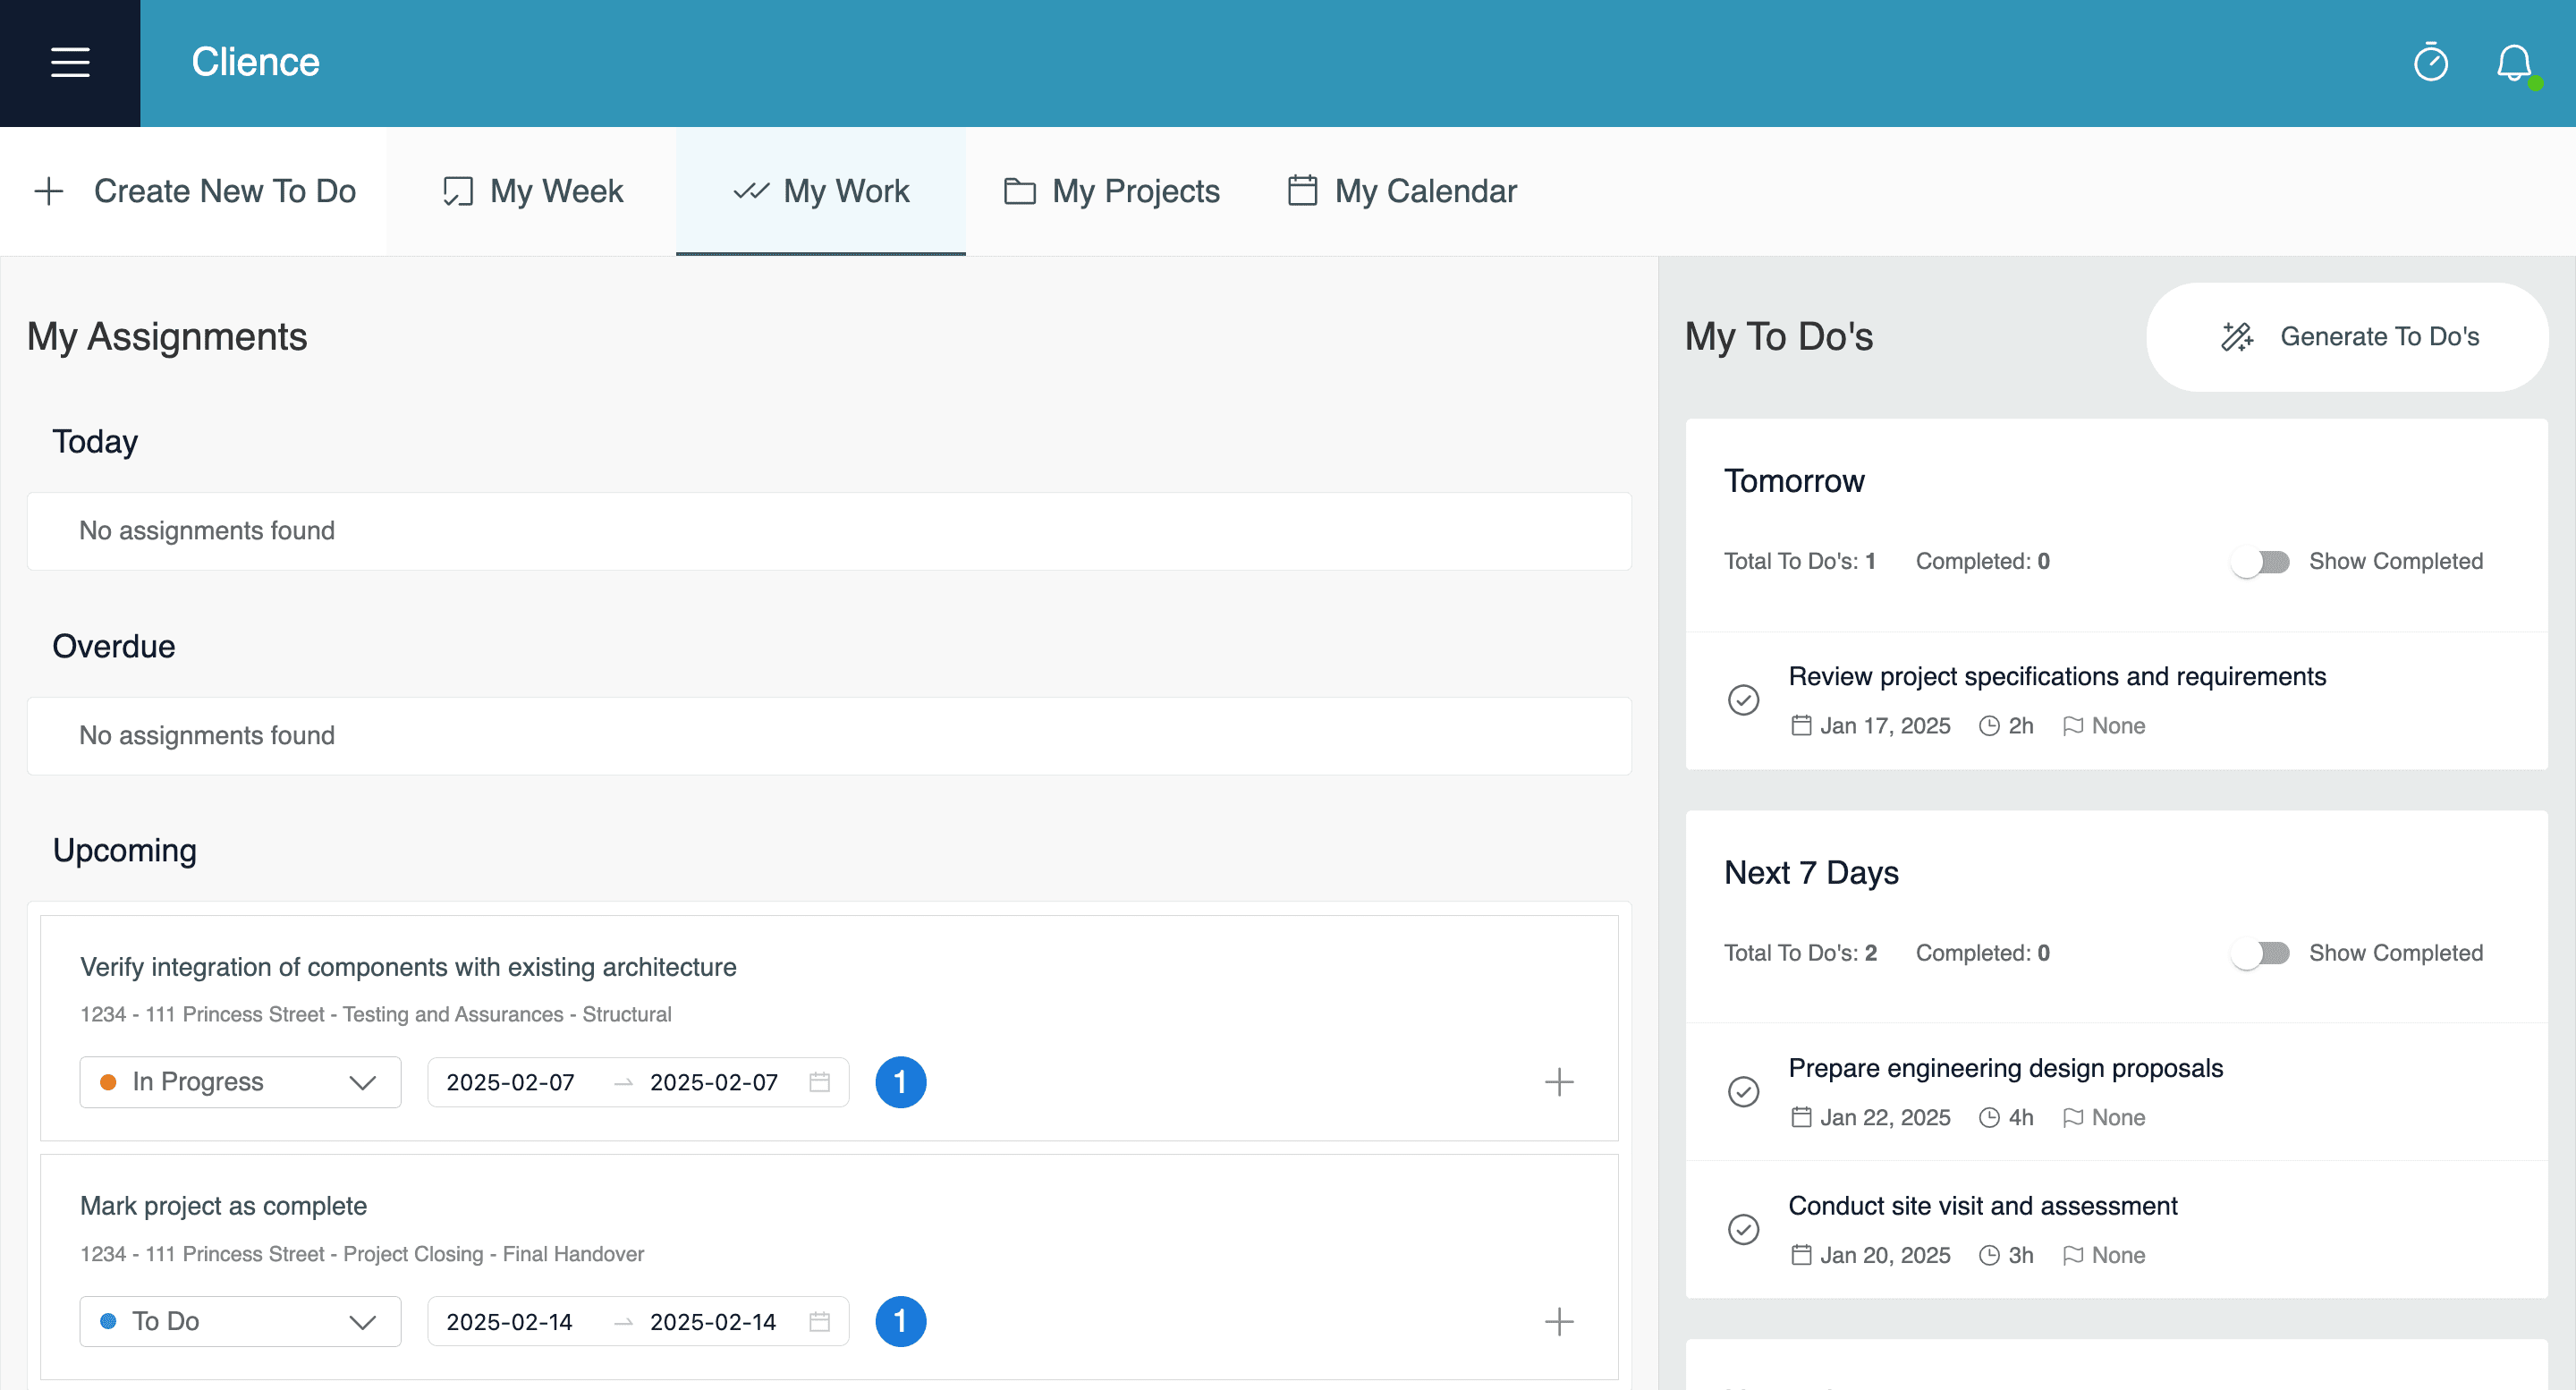Image resolution: width=2576 pixels, height=1390 pixels.
Task: Click the plus icon on the 'Mark project as complete' card
Action: pos(1559,1321)
